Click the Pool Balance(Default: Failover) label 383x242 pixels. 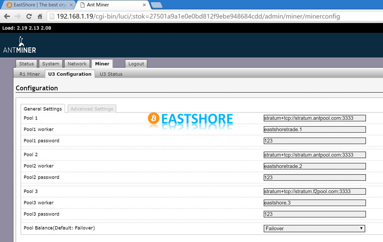[x=59, y=228]
